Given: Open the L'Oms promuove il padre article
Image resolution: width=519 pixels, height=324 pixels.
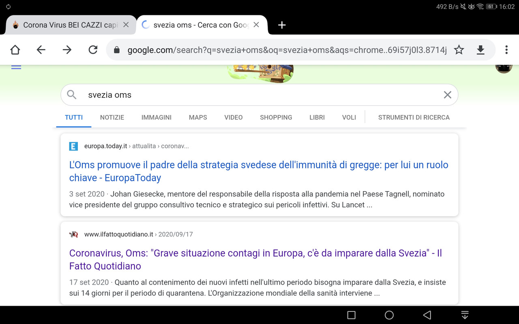Looking at the screenshot, I should coord(259,171).
